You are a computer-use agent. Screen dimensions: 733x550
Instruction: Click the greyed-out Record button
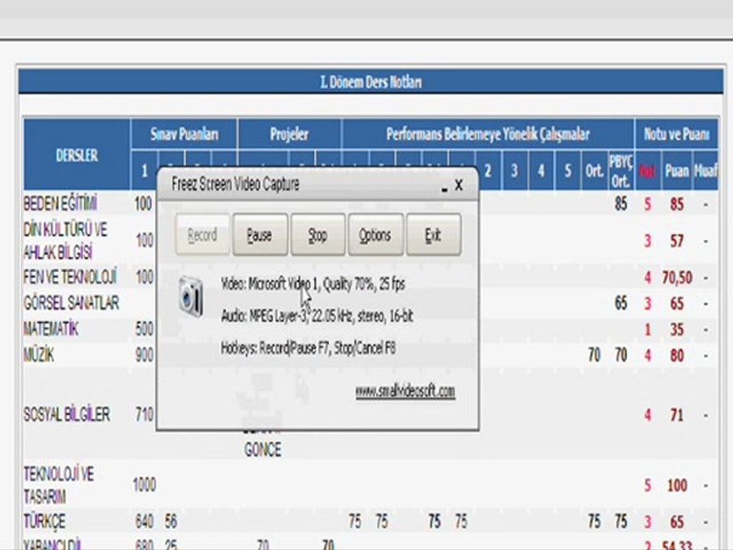click(x=202, y=235)
